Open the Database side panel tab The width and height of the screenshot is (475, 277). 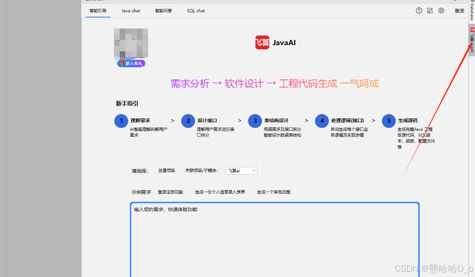point(472,11)
